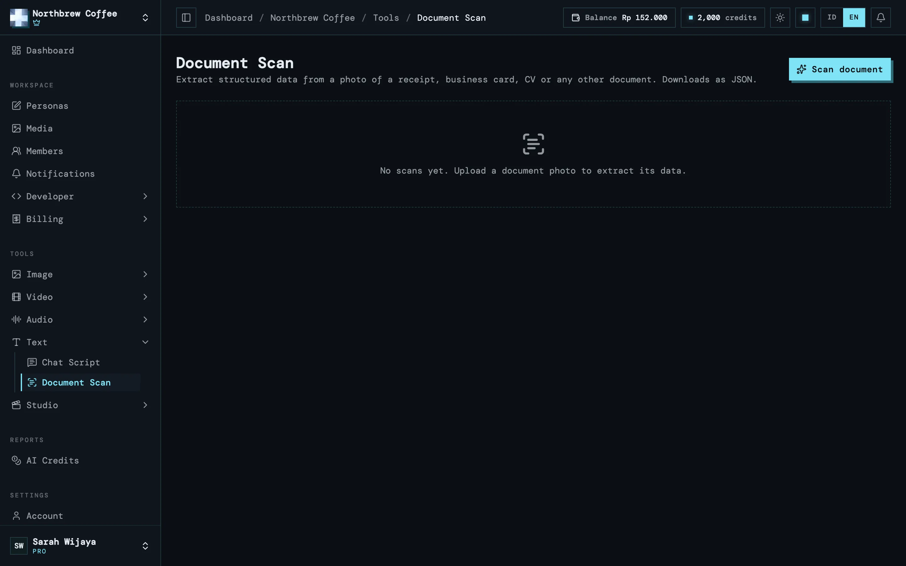
Task: Expand the Billing submenu
Action: (x=80, y=219)
